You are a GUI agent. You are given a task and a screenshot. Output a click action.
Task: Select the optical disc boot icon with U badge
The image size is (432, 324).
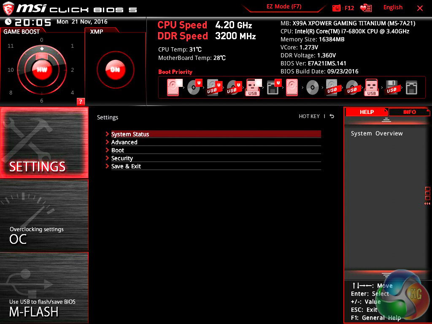(x=194, y=87)
